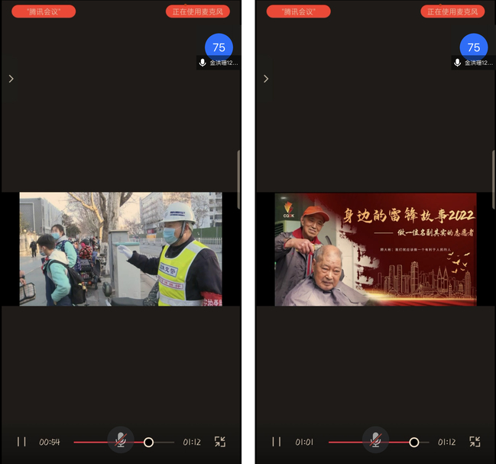Open the blue 75 avatar on right screen

click(x=474, y=47)
